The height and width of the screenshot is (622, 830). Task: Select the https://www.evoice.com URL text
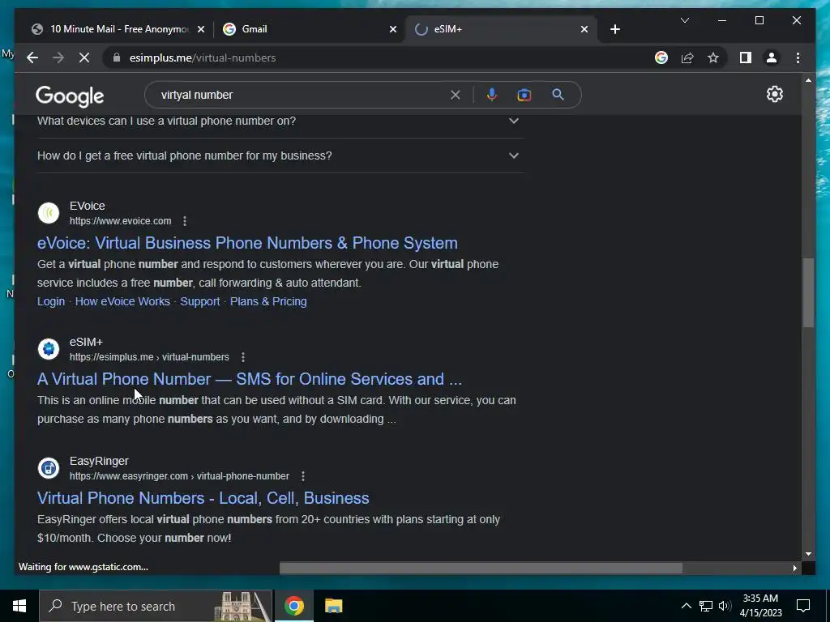pyautogui.click(x=120, y=221)
